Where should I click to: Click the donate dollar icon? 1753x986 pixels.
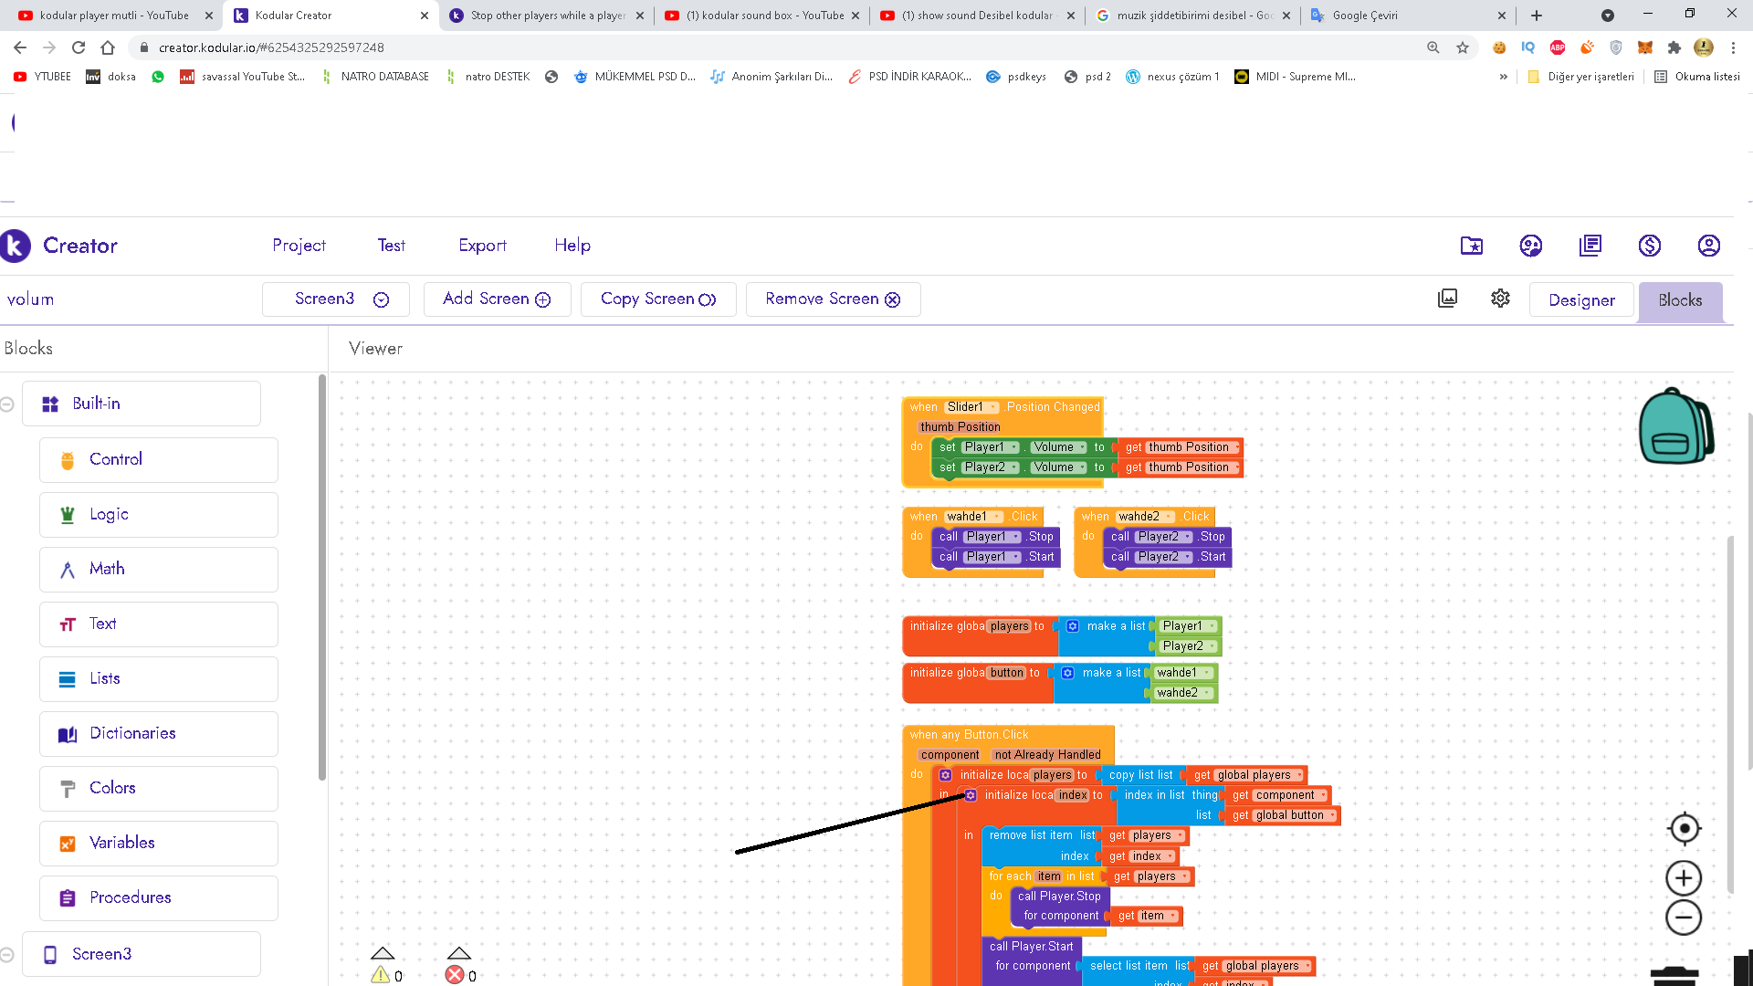point(1649,246)
